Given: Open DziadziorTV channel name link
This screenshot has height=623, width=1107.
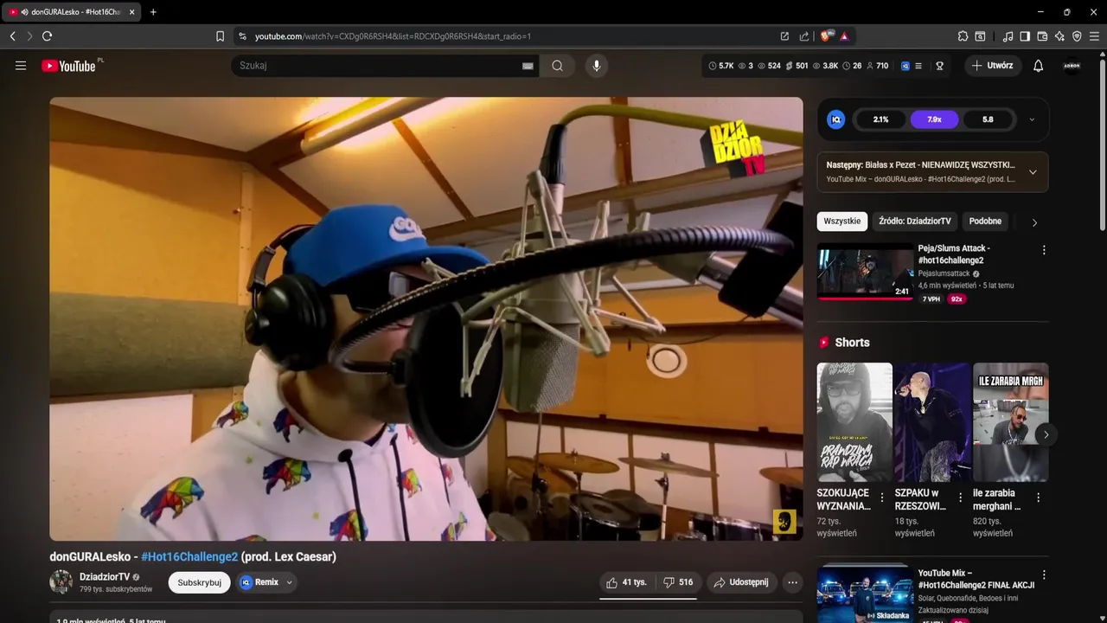Looking at the screenshot, I should [105, 577].
